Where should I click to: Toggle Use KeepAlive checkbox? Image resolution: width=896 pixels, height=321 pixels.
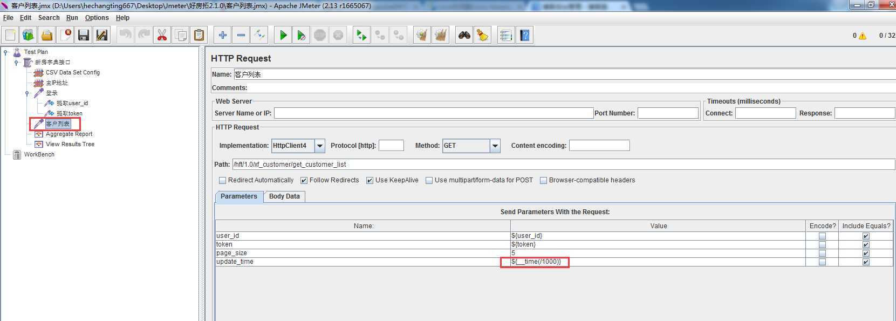pos(370,180)
